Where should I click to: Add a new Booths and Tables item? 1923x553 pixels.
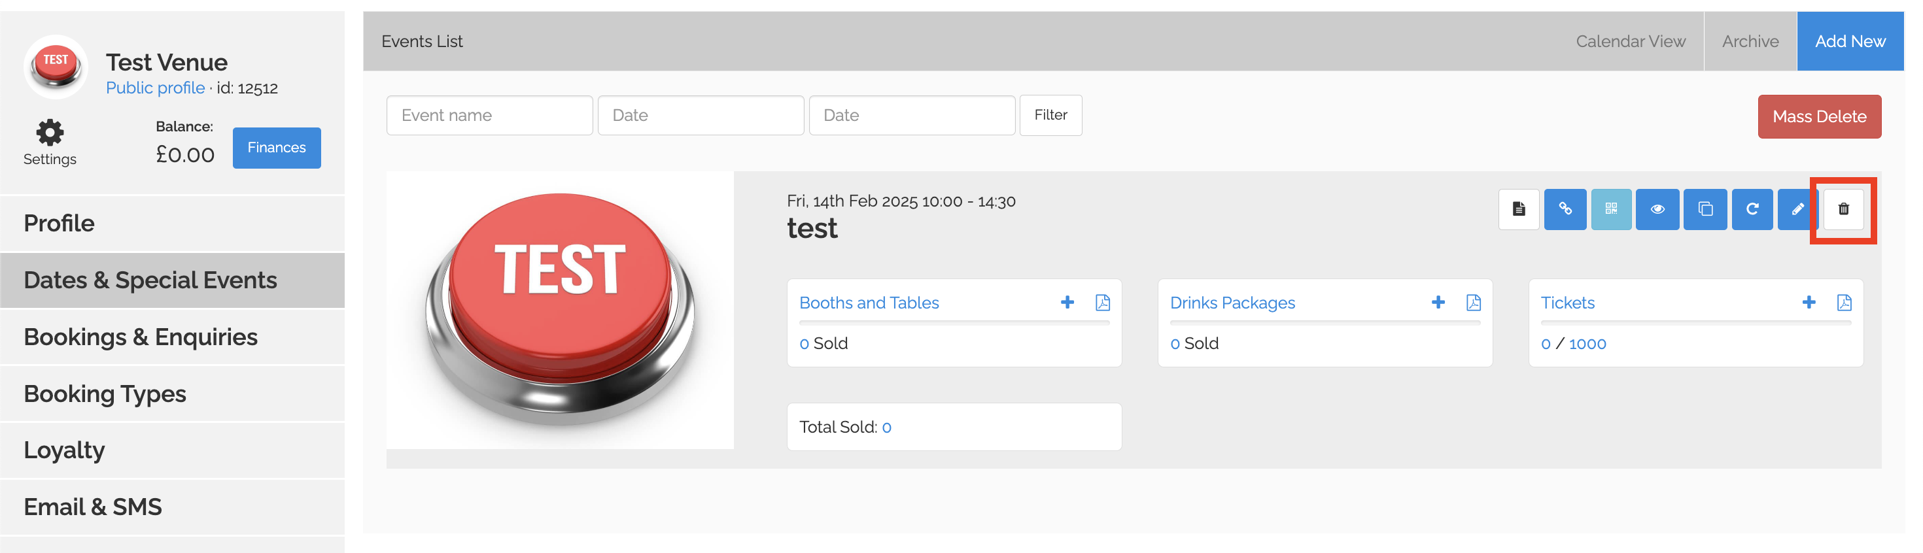pyautogui.click(x=1067, y=302)
